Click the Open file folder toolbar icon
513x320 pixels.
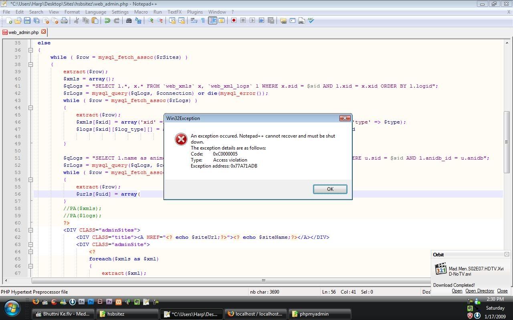(18, 20)
